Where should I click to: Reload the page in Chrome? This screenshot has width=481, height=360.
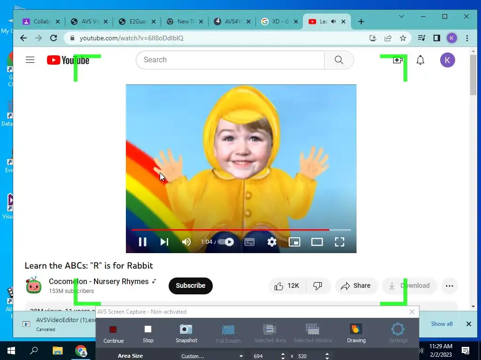pyautogui.click(x=54, y=38)
